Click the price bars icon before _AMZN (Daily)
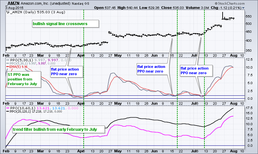This screenshot has height=154, width=258. [x=7, y=12]
